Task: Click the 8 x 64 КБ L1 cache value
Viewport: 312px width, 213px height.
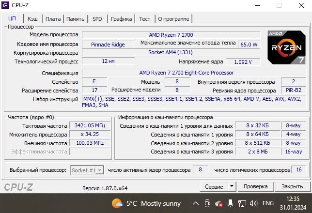Action: (257, 134)
